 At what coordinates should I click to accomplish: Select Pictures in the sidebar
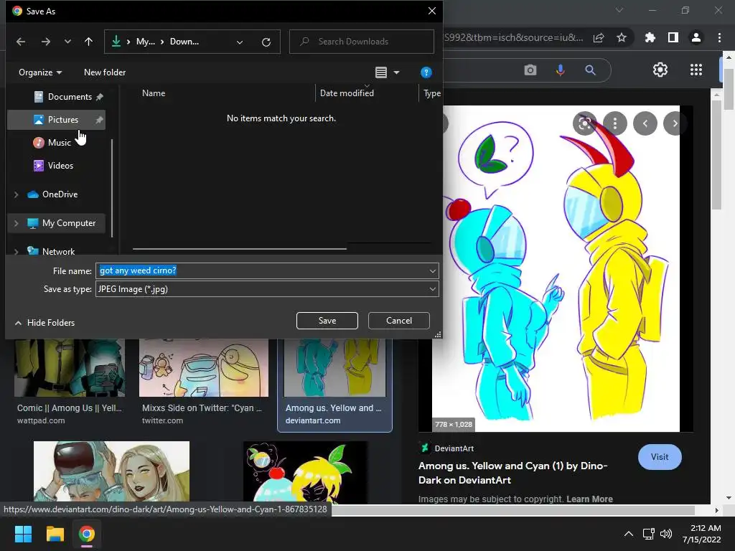point(56,120)
